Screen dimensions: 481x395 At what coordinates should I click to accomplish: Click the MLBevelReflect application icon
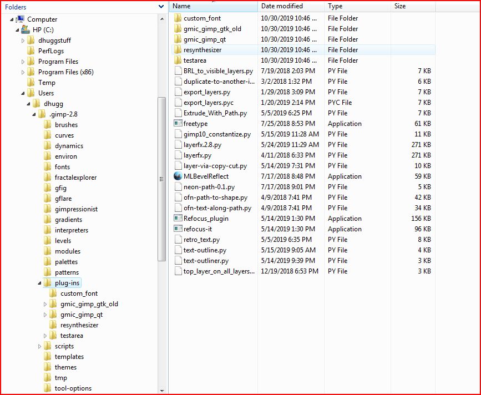(178, 176)
